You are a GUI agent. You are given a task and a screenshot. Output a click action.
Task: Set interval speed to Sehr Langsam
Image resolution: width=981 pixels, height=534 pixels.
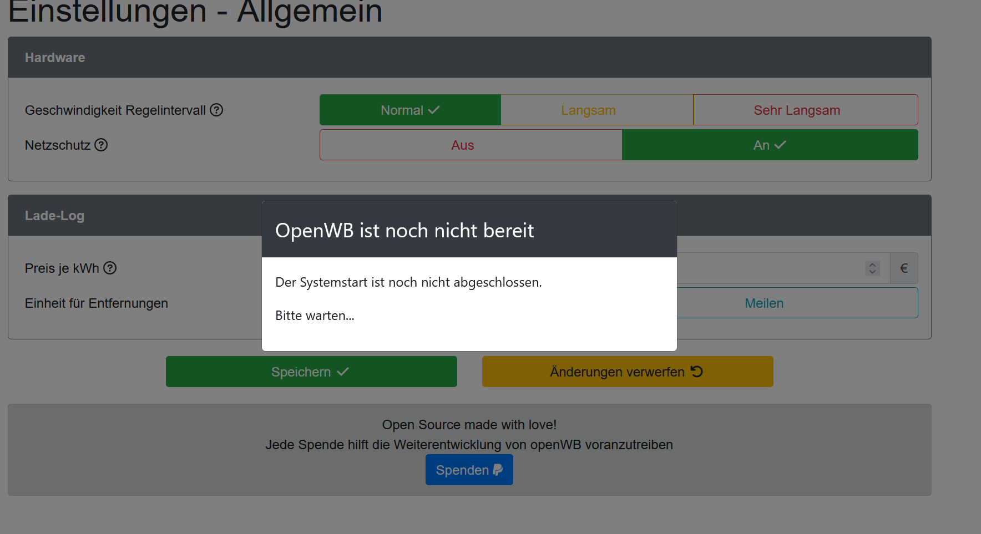806,110
